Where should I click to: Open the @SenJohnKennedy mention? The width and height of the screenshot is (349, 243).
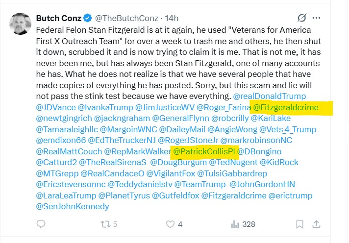coord(73,206)
